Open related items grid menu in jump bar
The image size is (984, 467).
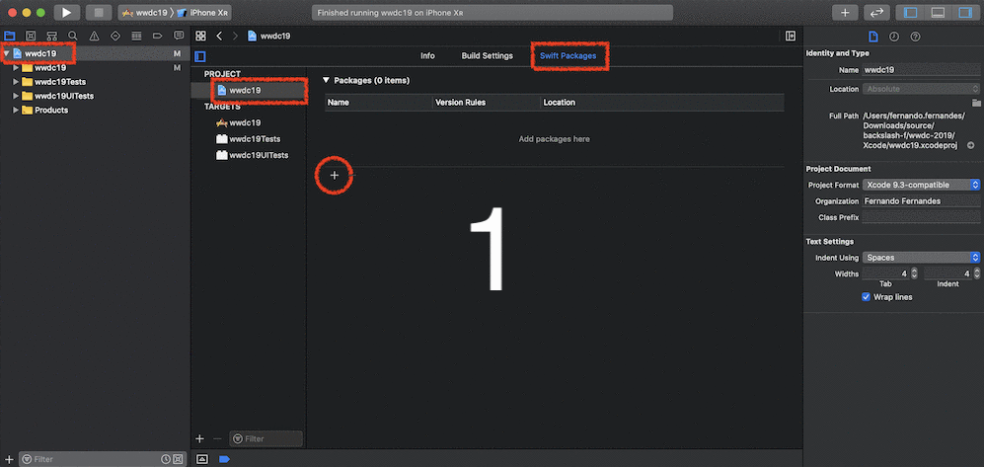[x=200, y=37]
